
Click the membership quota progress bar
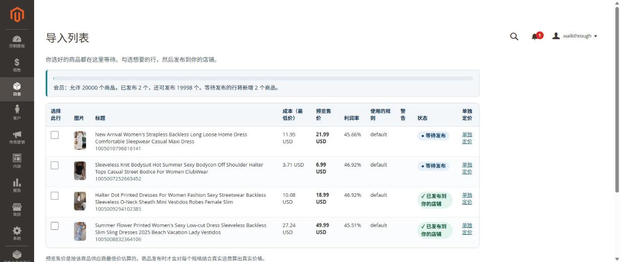click(x=263, y=78)
